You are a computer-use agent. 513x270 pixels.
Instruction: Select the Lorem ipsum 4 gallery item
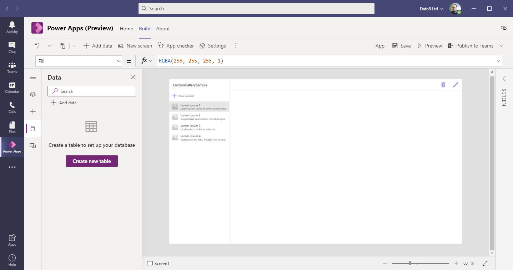[x=199, y=138]
